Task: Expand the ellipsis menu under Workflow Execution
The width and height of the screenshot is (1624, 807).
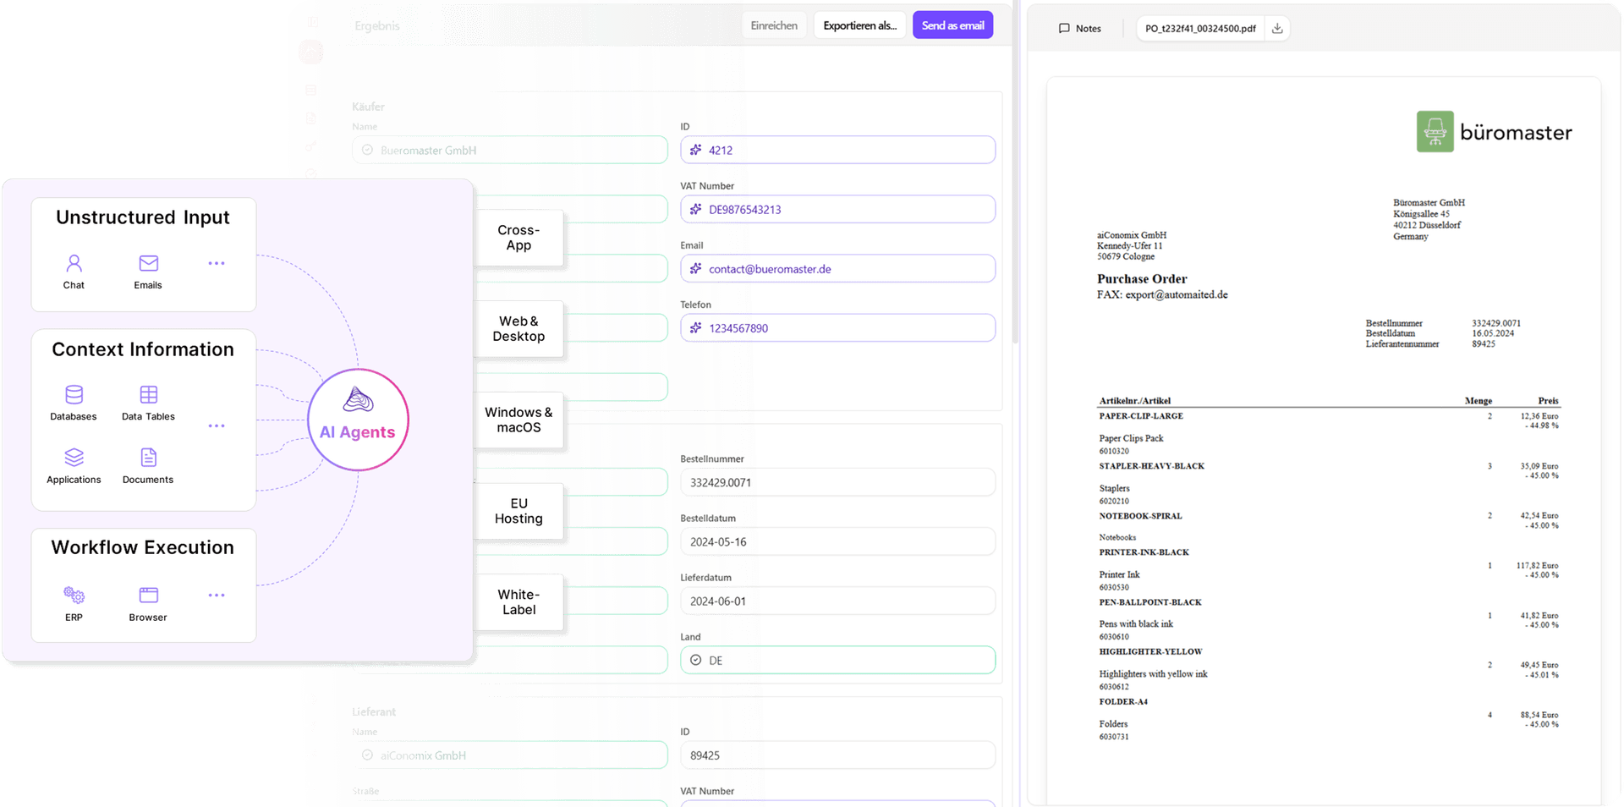Action: coord(217,596)
